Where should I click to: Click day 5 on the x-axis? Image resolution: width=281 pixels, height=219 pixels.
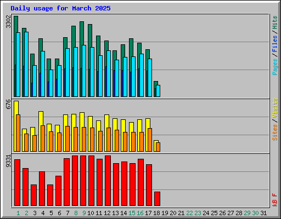(51, 213)
